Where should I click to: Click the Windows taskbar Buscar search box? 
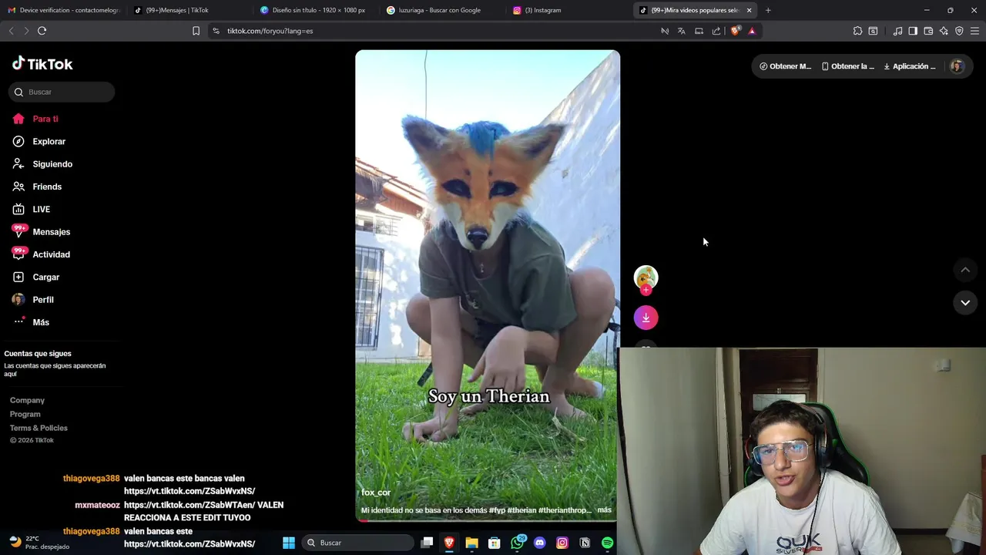click(x=357, y=543)
